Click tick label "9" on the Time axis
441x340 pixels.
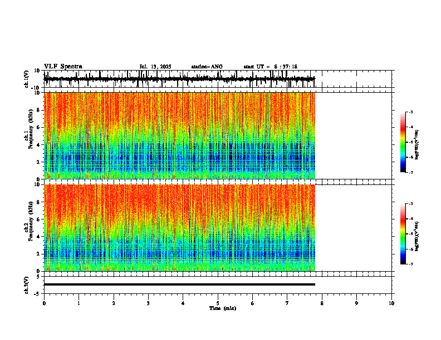click(356, 303)
